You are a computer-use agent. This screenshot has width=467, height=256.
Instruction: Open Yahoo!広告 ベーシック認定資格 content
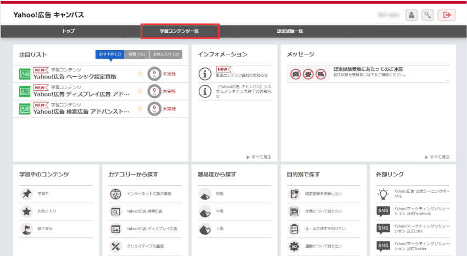pyautogui.click(x=75, y=77)
